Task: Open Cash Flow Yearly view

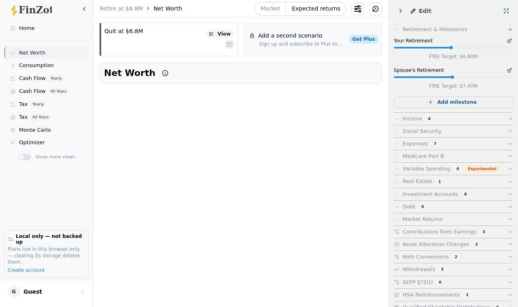Action: click(x=46, y=78)
